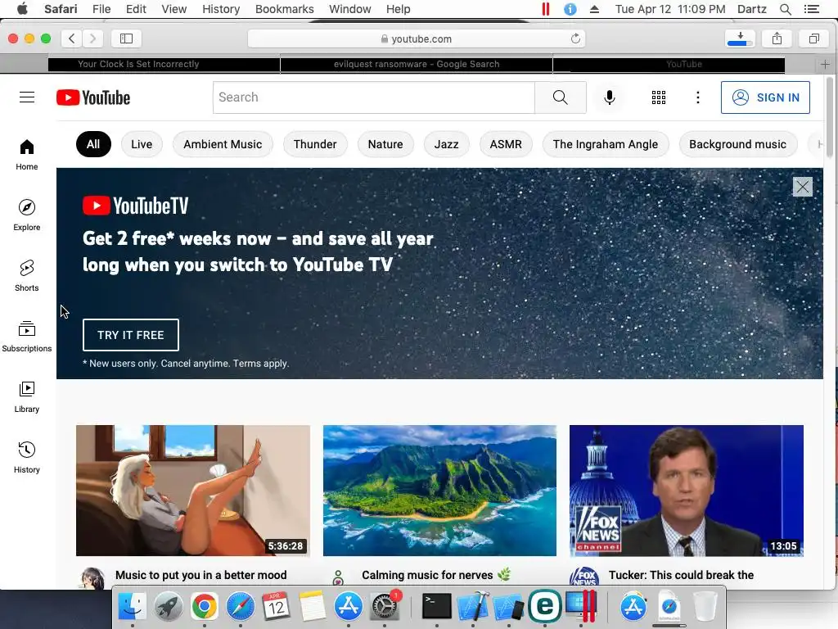
Task: Click the SIGN IN button
Action: [765, 97]
